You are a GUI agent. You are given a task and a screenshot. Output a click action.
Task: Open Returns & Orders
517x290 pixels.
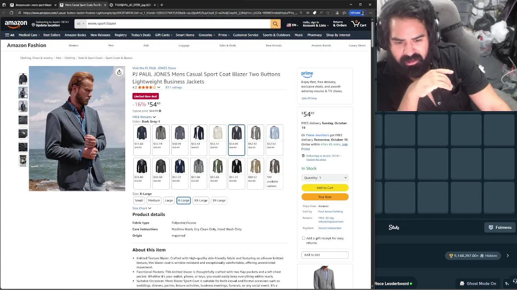[340, 24]
